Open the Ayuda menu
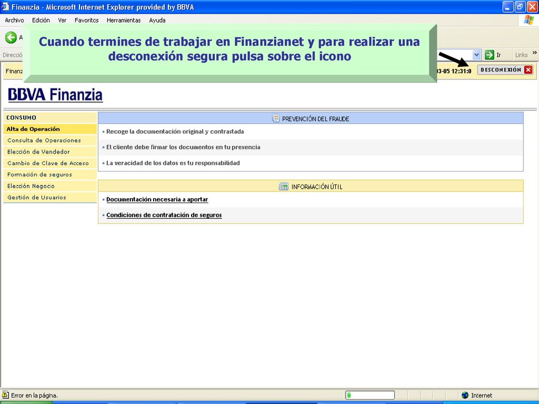 tap(157, 21)
